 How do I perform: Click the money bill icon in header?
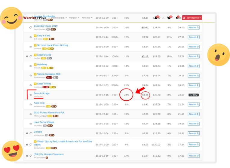coord(164,18)
